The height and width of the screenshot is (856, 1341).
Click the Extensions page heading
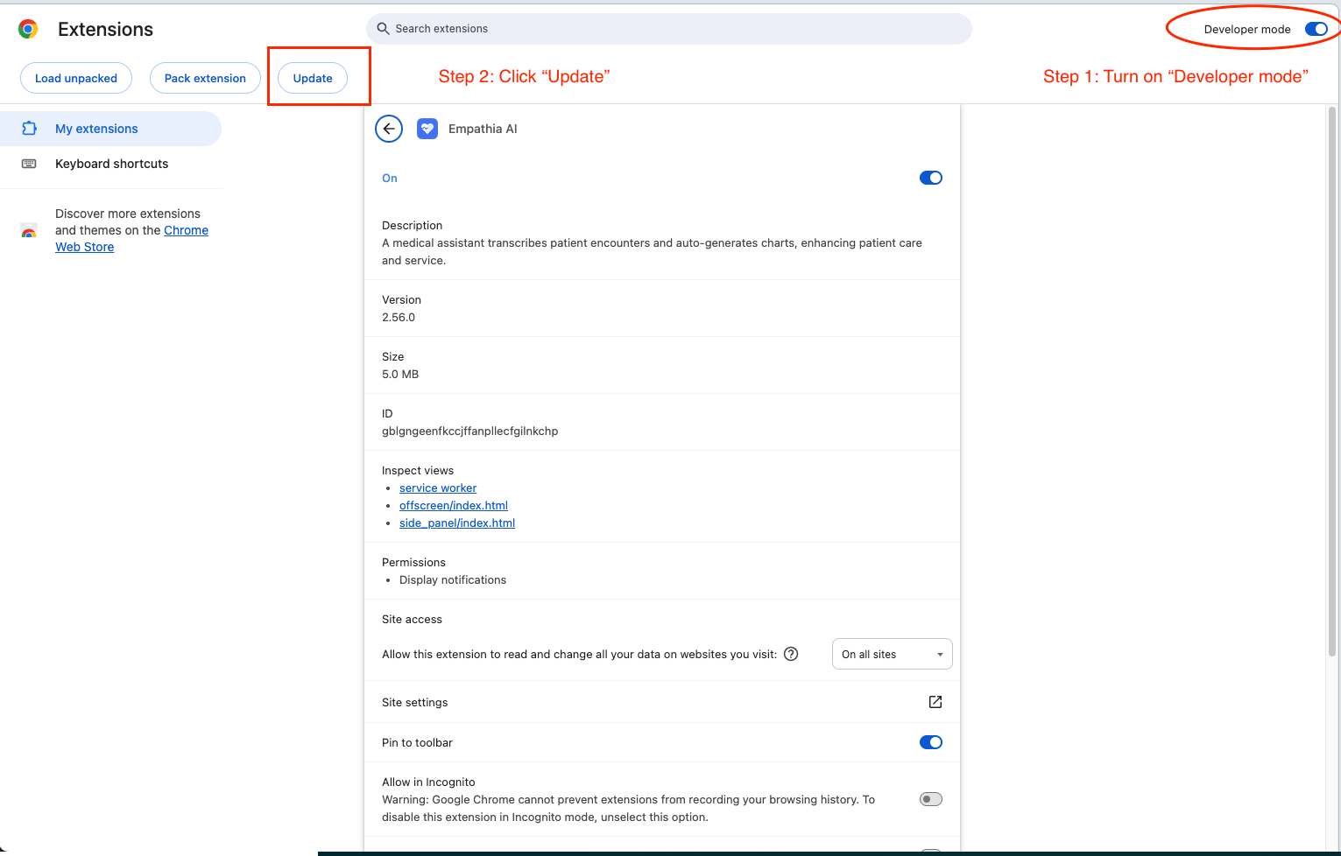(x=105, y=29)
